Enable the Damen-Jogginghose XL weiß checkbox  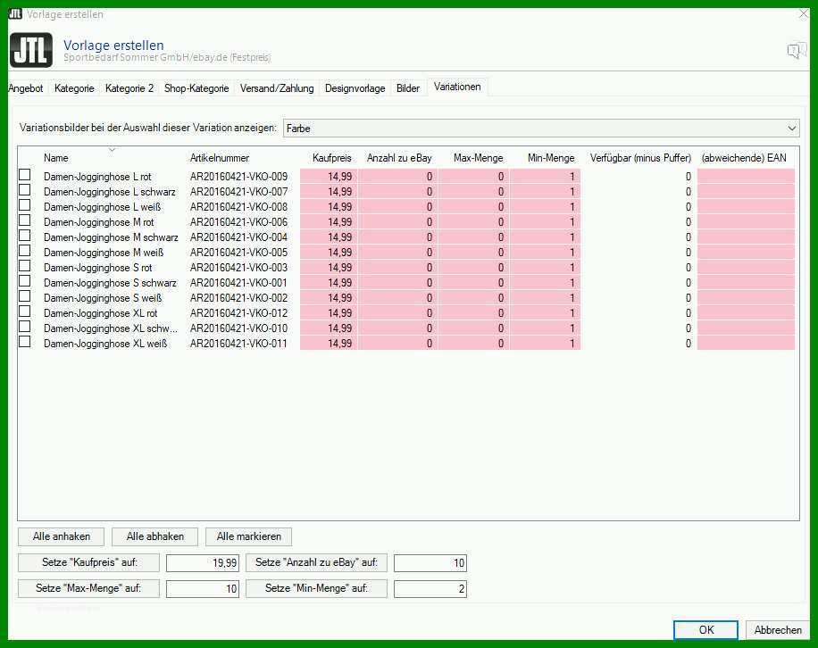point(24,342)
